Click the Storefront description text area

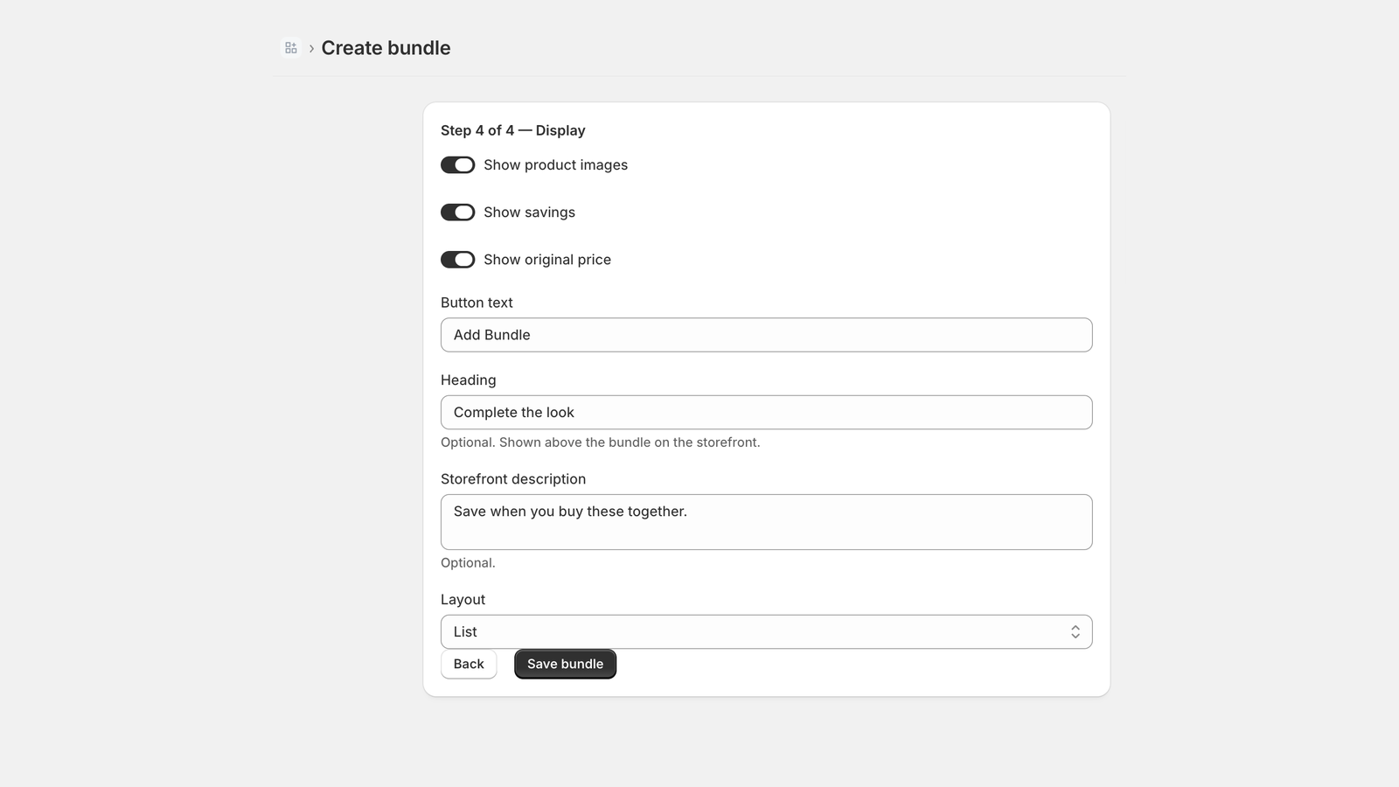click(766, 522)
